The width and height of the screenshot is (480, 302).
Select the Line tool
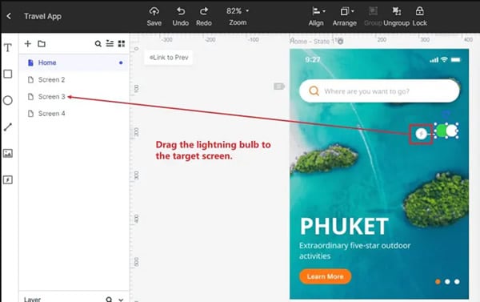pyautogui.click(x=8, y=127)
